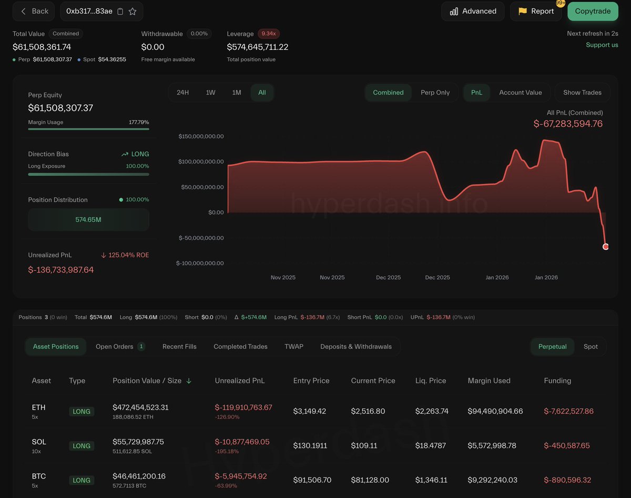This screenshot has height=498, width=631.
Task: Star the wallet as favorite
Action: (x=133, y=11)
